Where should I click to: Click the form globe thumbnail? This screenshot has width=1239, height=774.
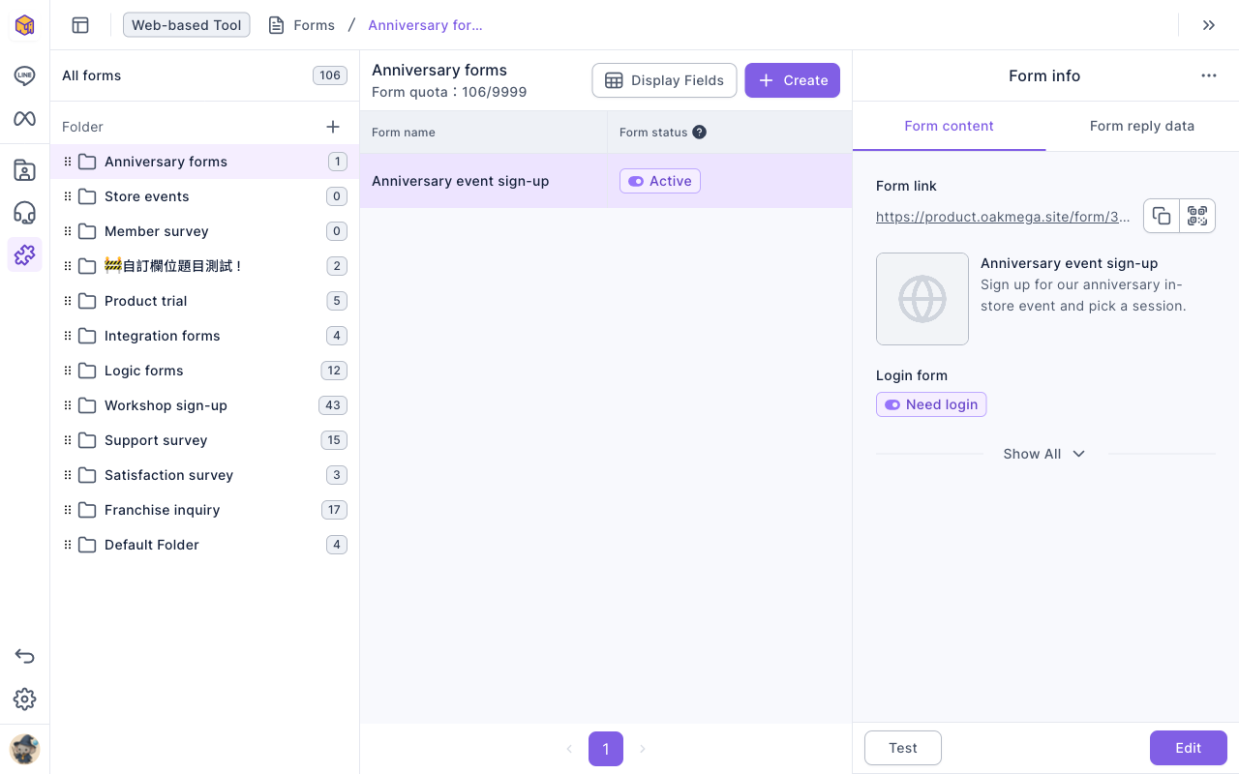click(x=922, y=299)
